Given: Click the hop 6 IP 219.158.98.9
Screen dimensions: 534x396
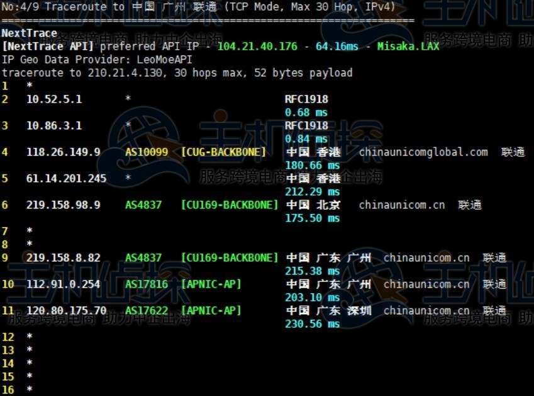Looking at the screenshot, I should 63,205.
